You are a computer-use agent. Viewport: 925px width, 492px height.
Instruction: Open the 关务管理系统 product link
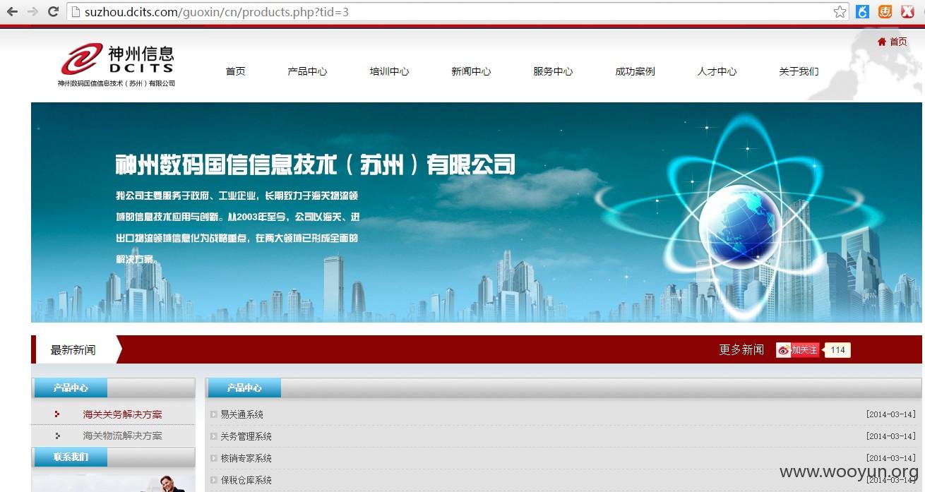(x=246, y=436)
